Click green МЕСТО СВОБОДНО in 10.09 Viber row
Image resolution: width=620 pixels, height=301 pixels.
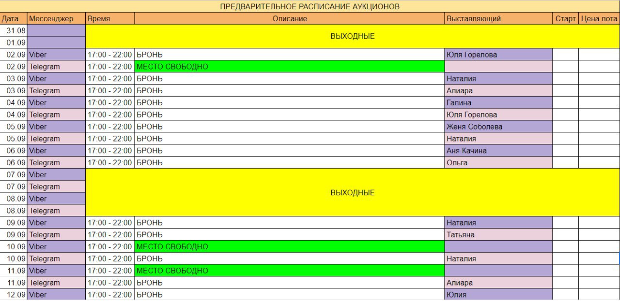290,246
